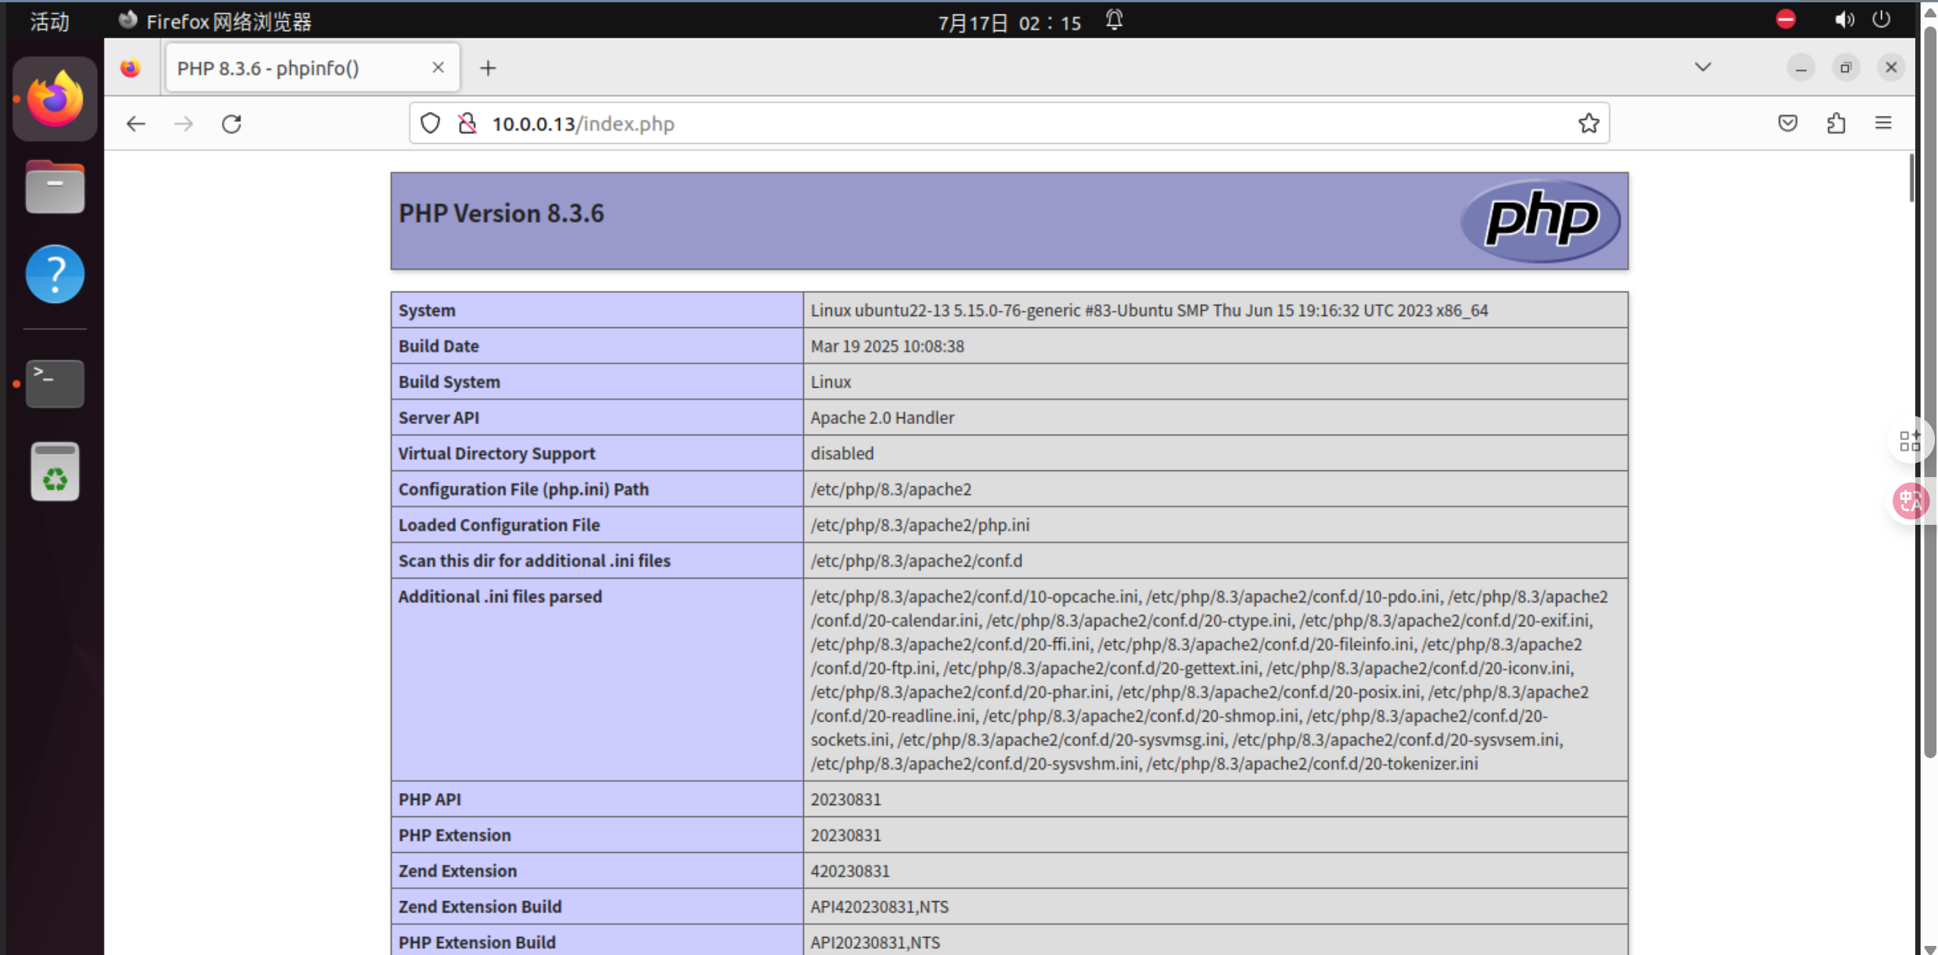Open the Firefox View pinned icon

point(131,68)
